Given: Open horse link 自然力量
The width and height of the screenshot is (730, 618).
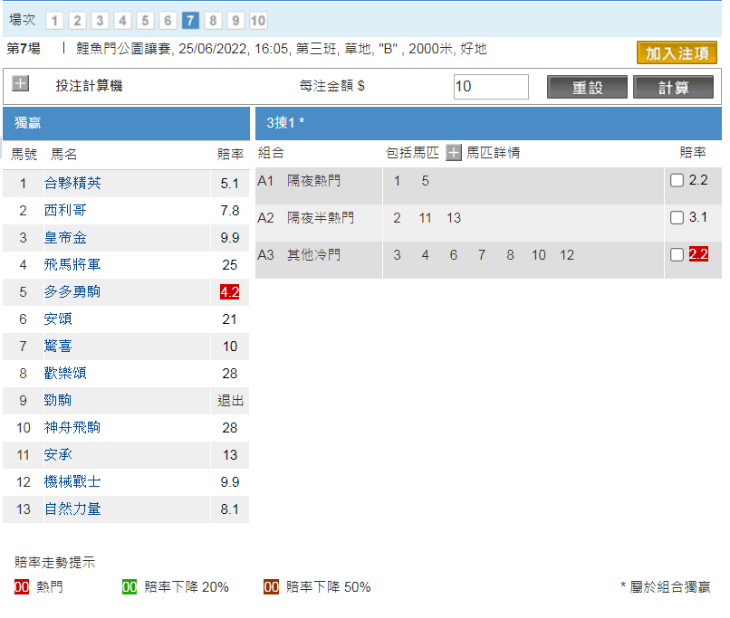Looking at the screenshot, I should (73, 509).
